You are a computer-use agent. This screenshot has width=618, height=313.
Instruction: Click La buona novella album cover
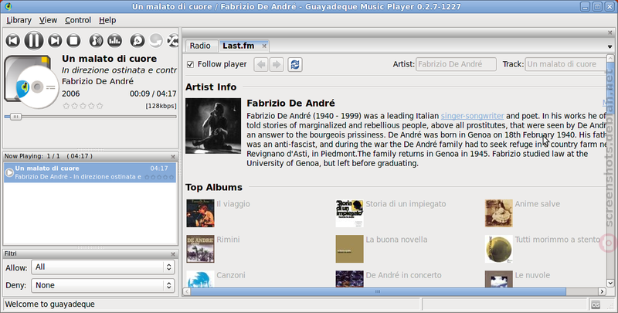coord(350,249)
